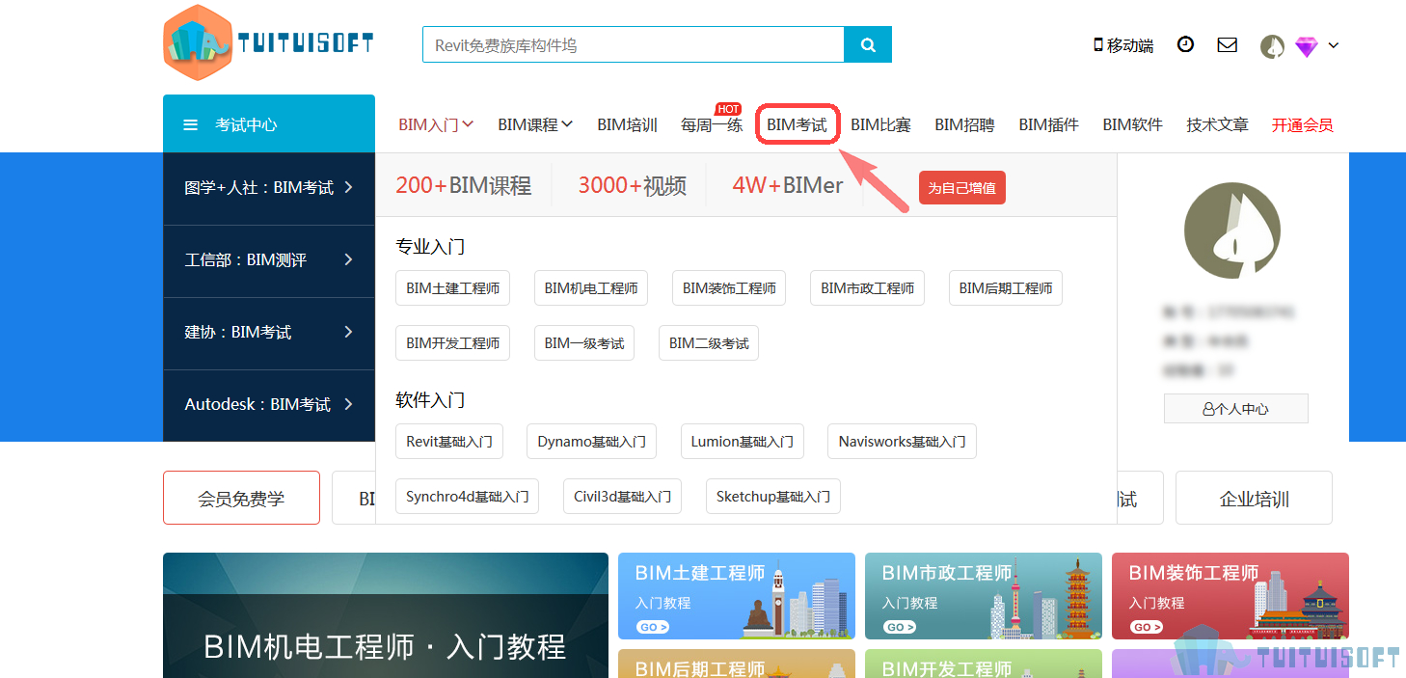Open the BIM装饰工程师 入门教程 card
Image resolution: width=1406 pixels, height=678 pixels.
click(x=1230, y=596)
